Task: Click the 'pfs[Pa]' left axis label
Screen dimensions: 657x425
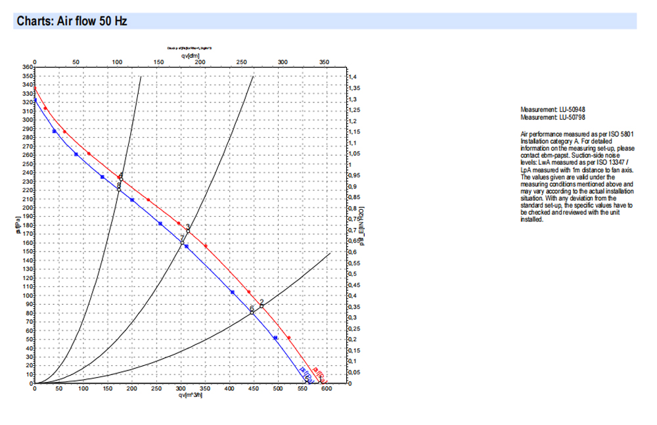Action: [x=18, y=225]
